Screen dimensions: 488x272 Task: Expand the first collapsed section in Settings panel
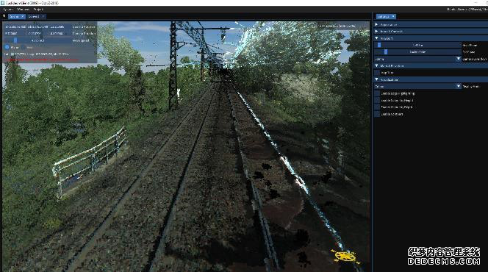(x=376, y=24)
